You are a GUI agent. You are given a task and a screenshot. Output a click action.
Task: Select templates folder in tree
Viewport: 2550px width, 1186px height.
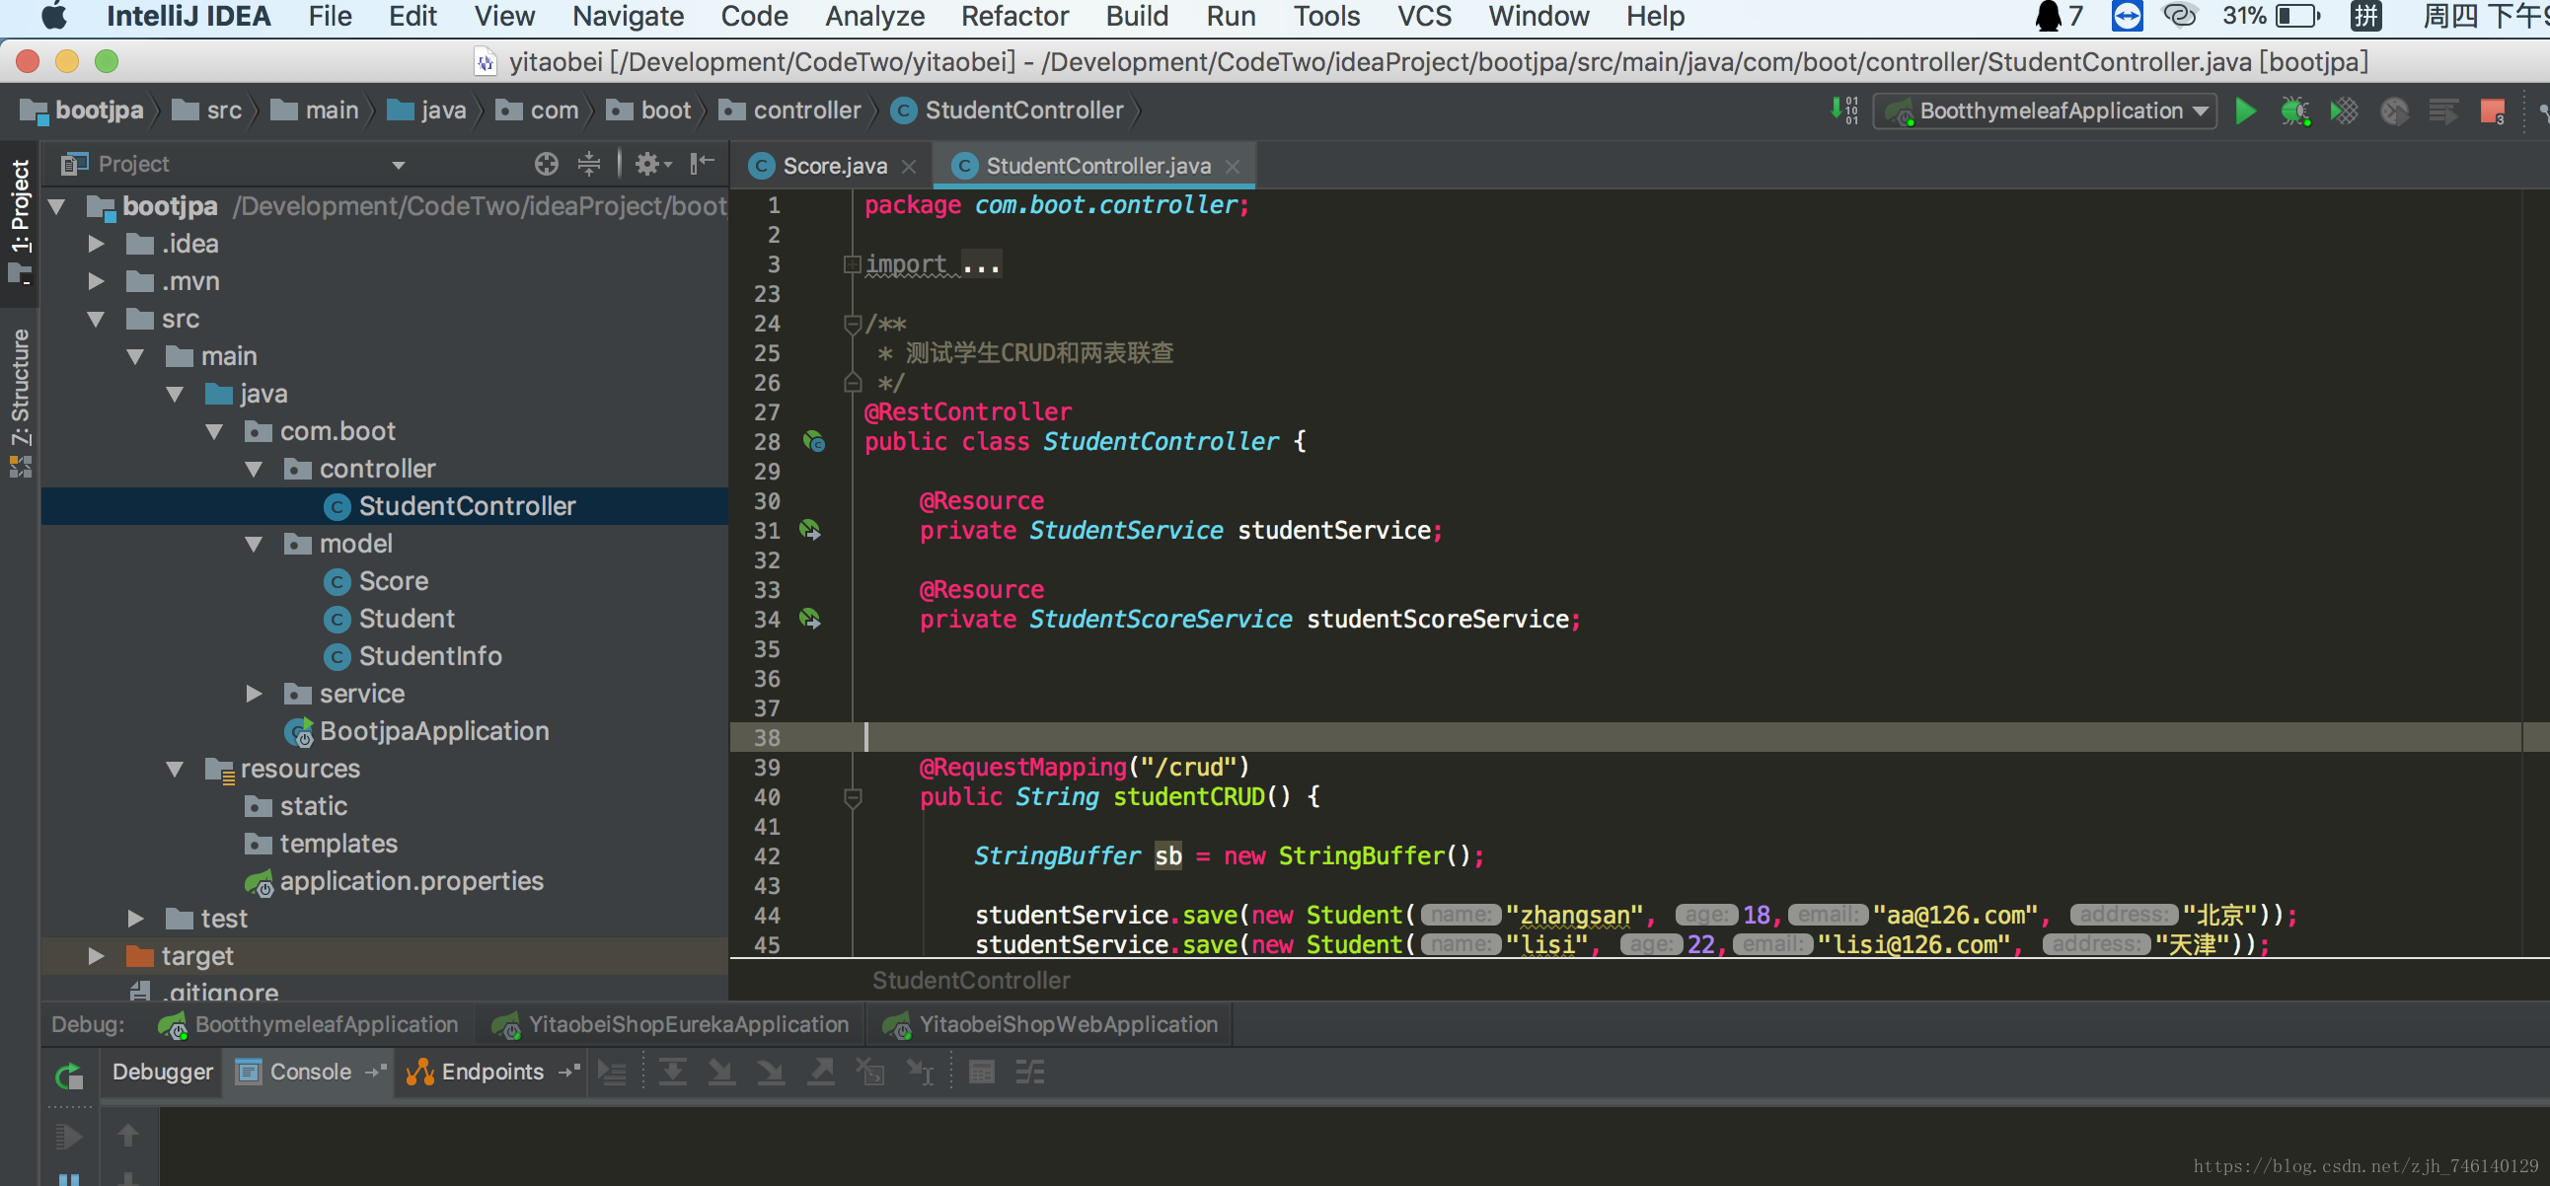point(337,844)
